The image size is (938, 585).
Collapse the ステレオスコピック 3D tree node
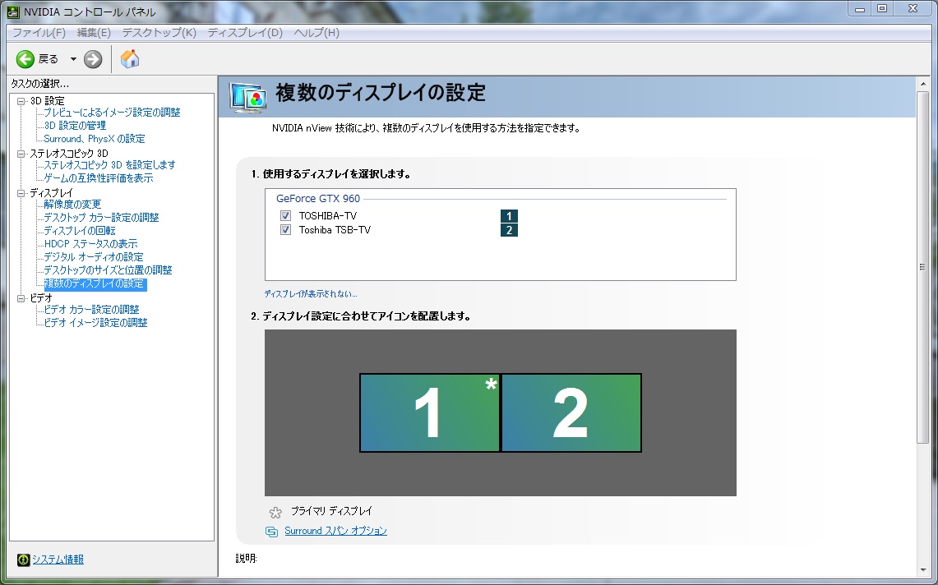(x=21, y=154)
